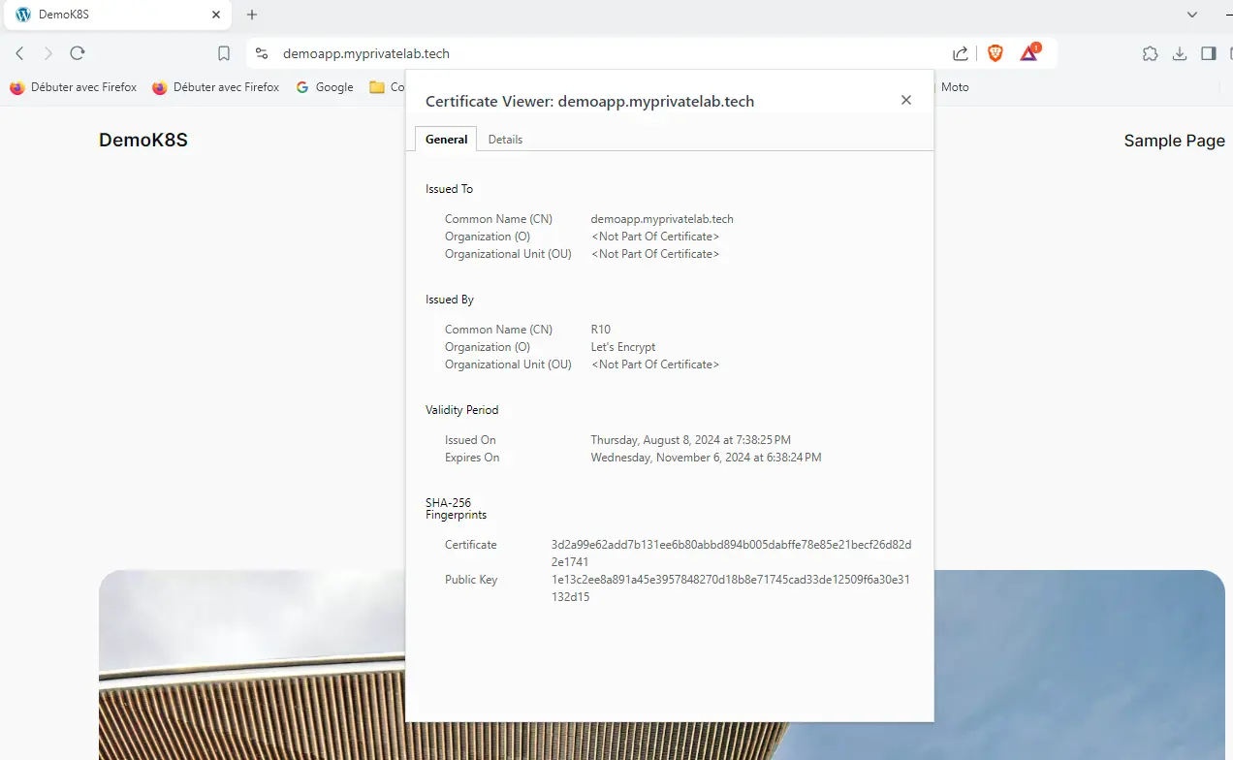Select the General tab

pos(446,140)
